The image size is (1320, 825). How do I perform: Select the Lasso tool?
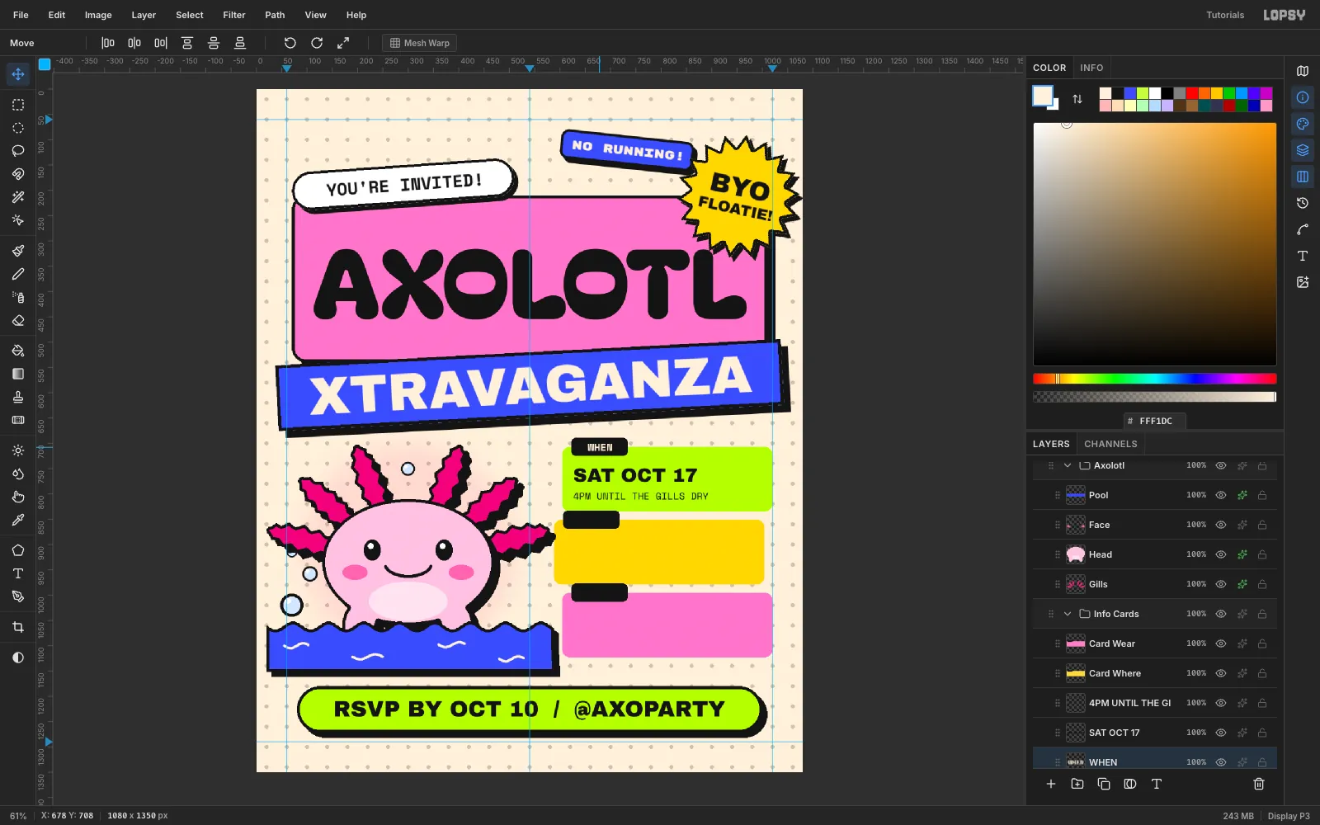(18, 151)
